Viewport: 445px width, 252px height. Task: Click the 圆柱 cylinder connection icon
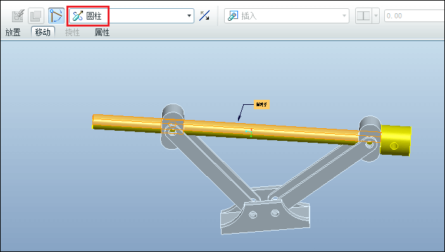[x=78, y=16]
